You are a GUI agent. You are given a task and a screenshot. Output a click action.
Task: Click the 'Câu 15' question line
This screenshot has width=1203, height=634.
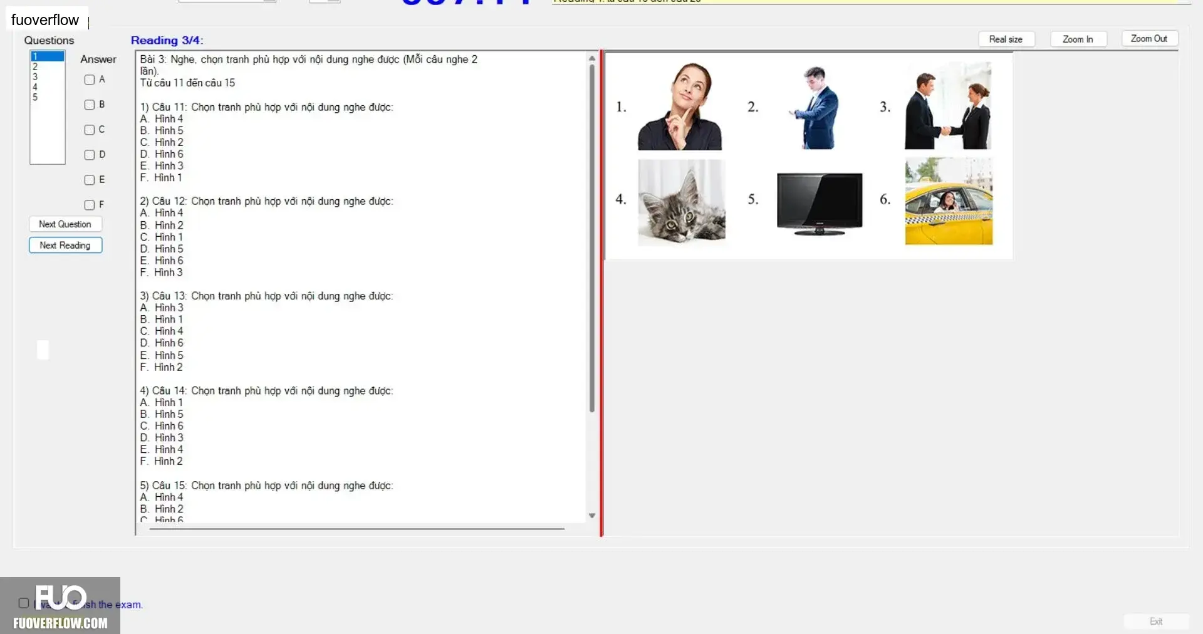click(266, 486)
